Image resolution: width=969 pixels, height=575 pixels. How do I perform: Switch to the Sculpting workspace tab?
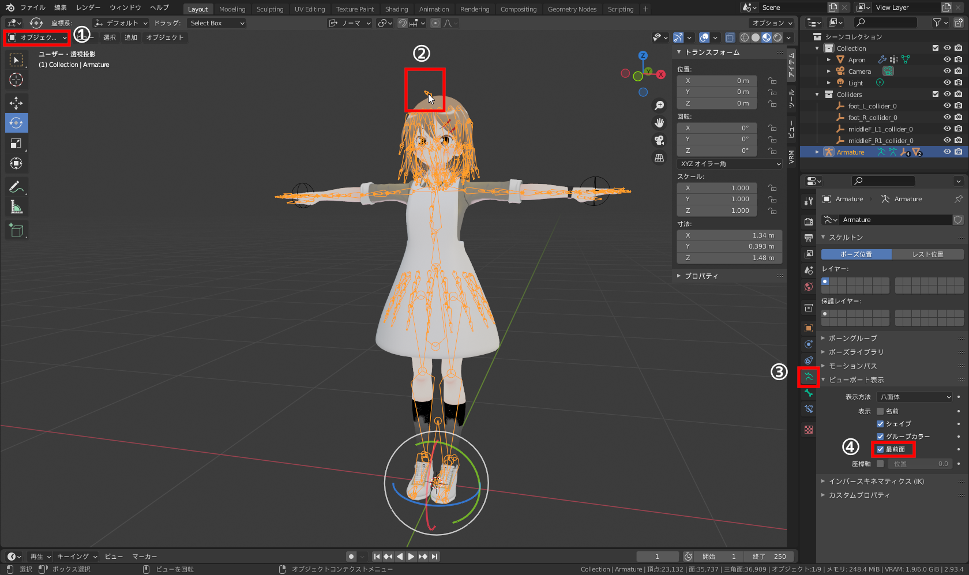pyautogui.click(x=269, y=9)
